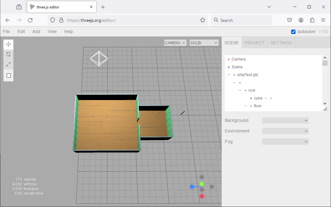
Task: Click the blue axis handle on viewport gizmo
Action: point(192,187)
